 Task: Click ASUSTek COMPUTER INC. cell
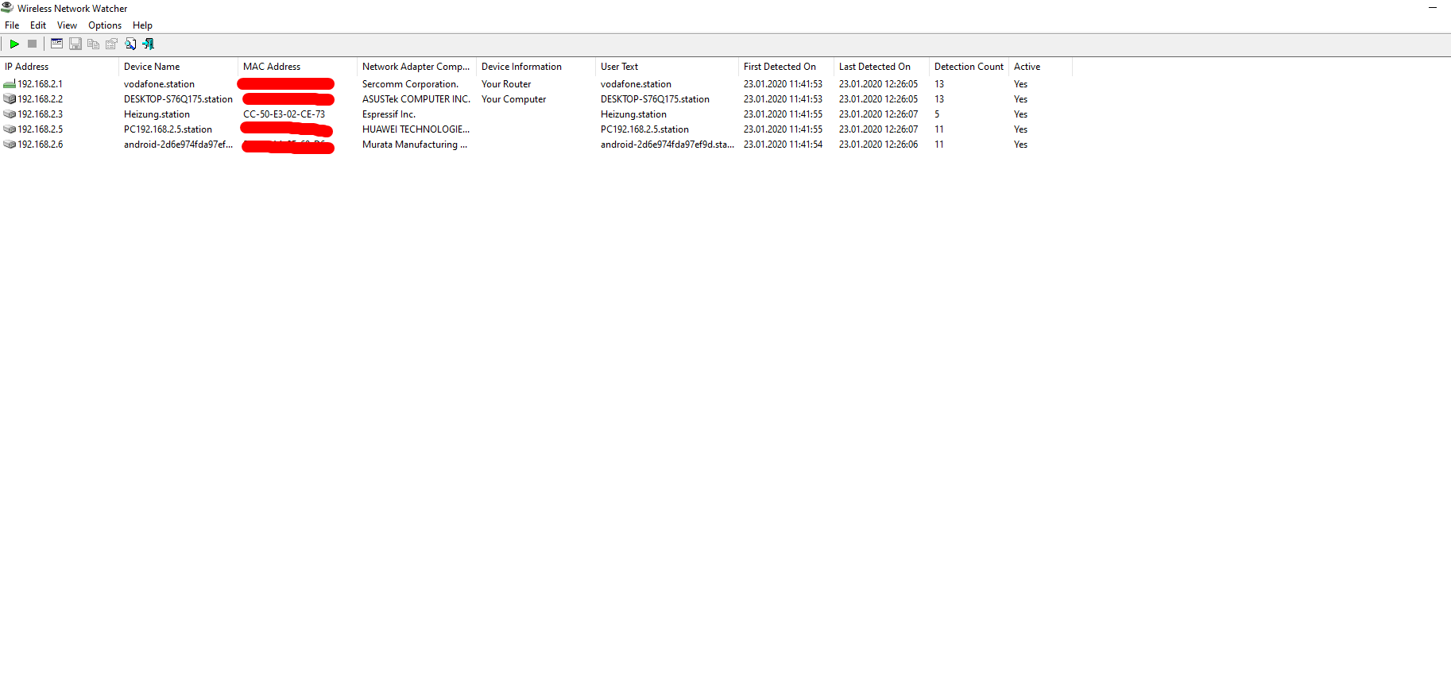pyautogui.click(x=416, y=99)
